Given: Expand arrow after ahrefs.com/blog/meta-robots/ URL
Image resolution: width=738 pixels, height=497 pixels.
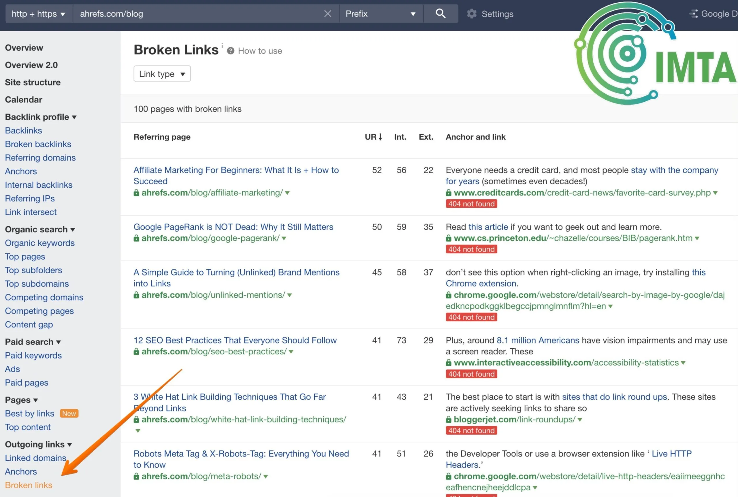Looking at the screenshot, I should (x=266, y=476).
